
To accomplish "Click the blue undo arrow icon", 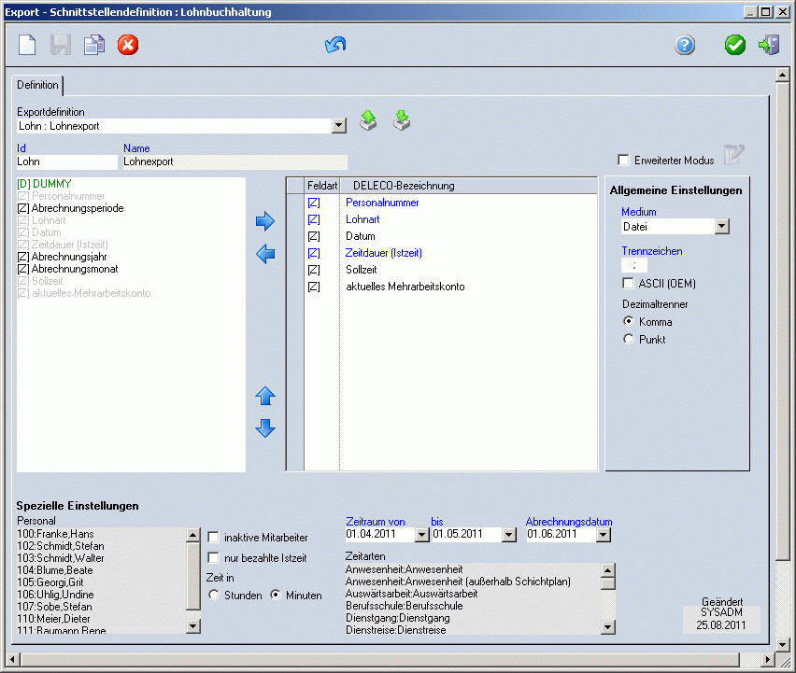I will pos(335,45).
